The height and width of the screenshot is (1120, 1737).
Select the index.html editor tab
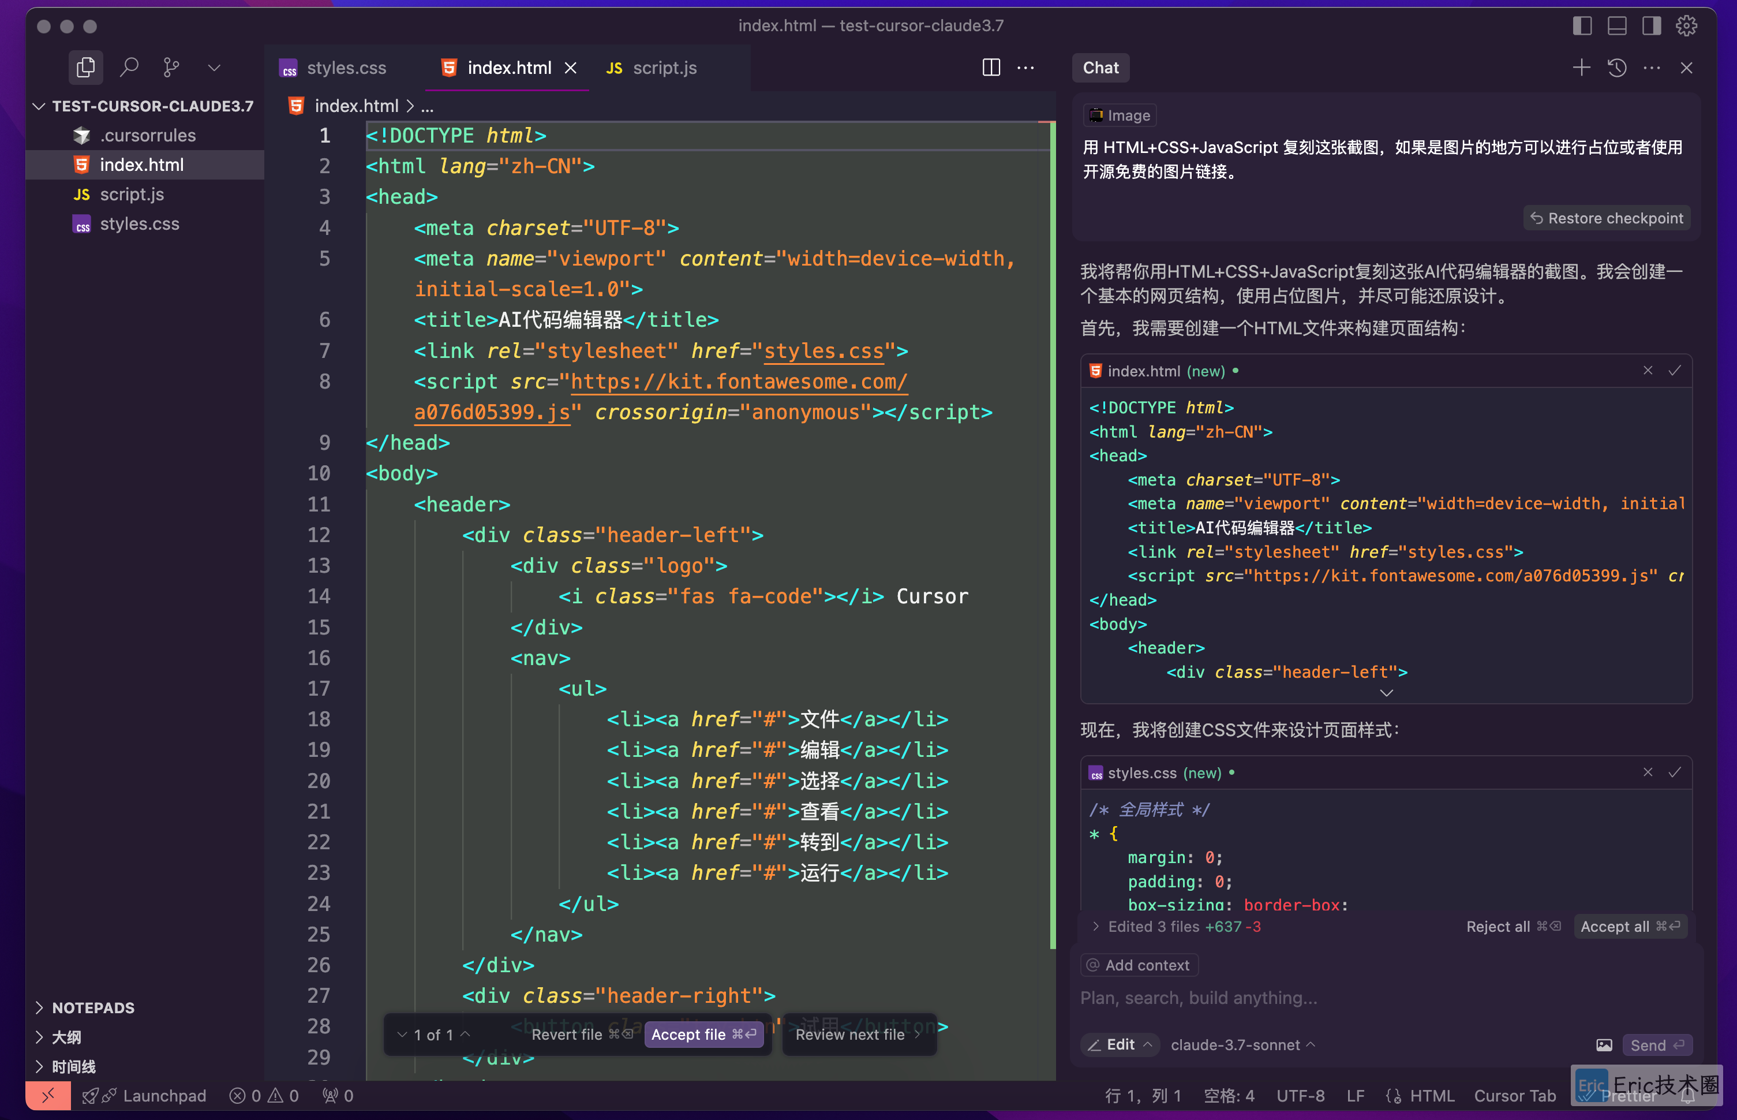coord(508,68)
